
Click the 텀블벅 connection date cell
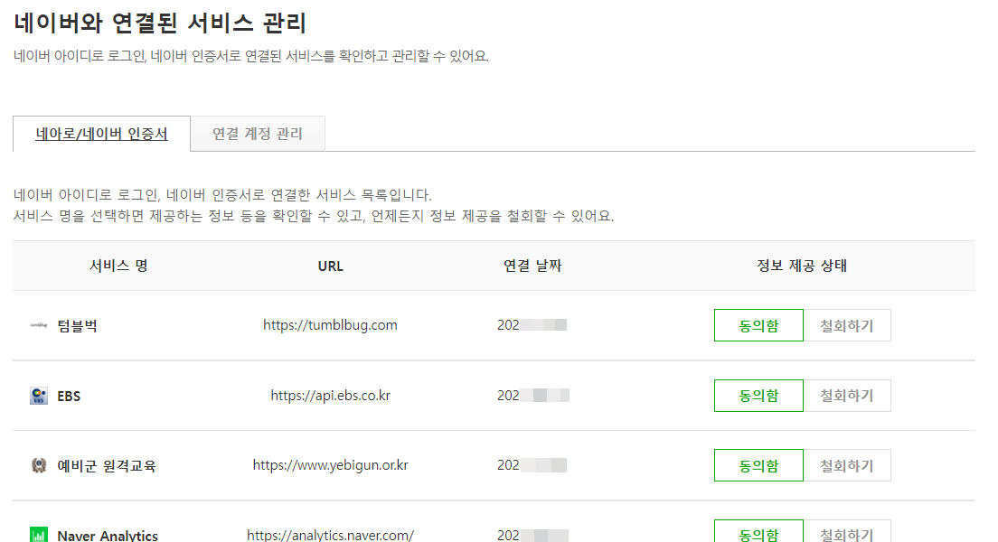(x=532, y=325)
